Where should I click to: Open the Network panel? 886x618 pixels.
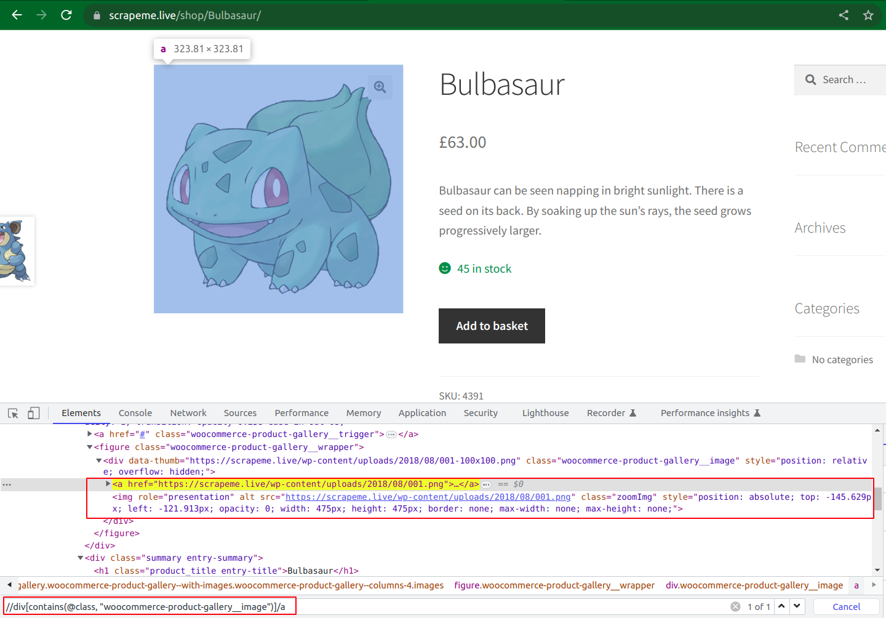tap(188, 413)
